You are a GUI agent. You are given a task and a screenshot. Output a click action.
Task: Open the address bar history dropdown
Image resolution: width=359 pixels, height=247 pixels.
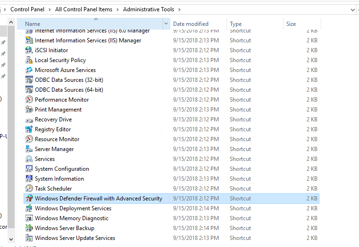pos(352,10)
